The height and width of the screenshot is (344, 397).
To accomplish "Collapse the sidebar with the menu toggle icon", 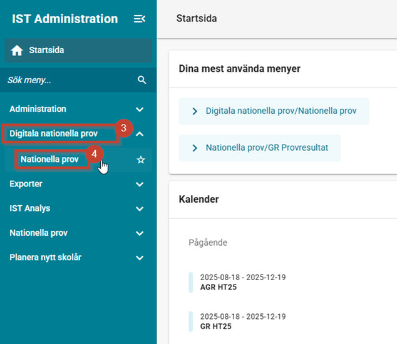I will (x=140, y=19).
